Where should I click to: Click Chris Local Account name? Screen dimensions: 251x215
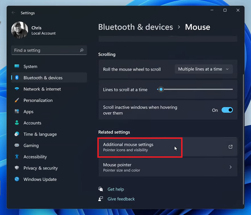pos(44,30)
